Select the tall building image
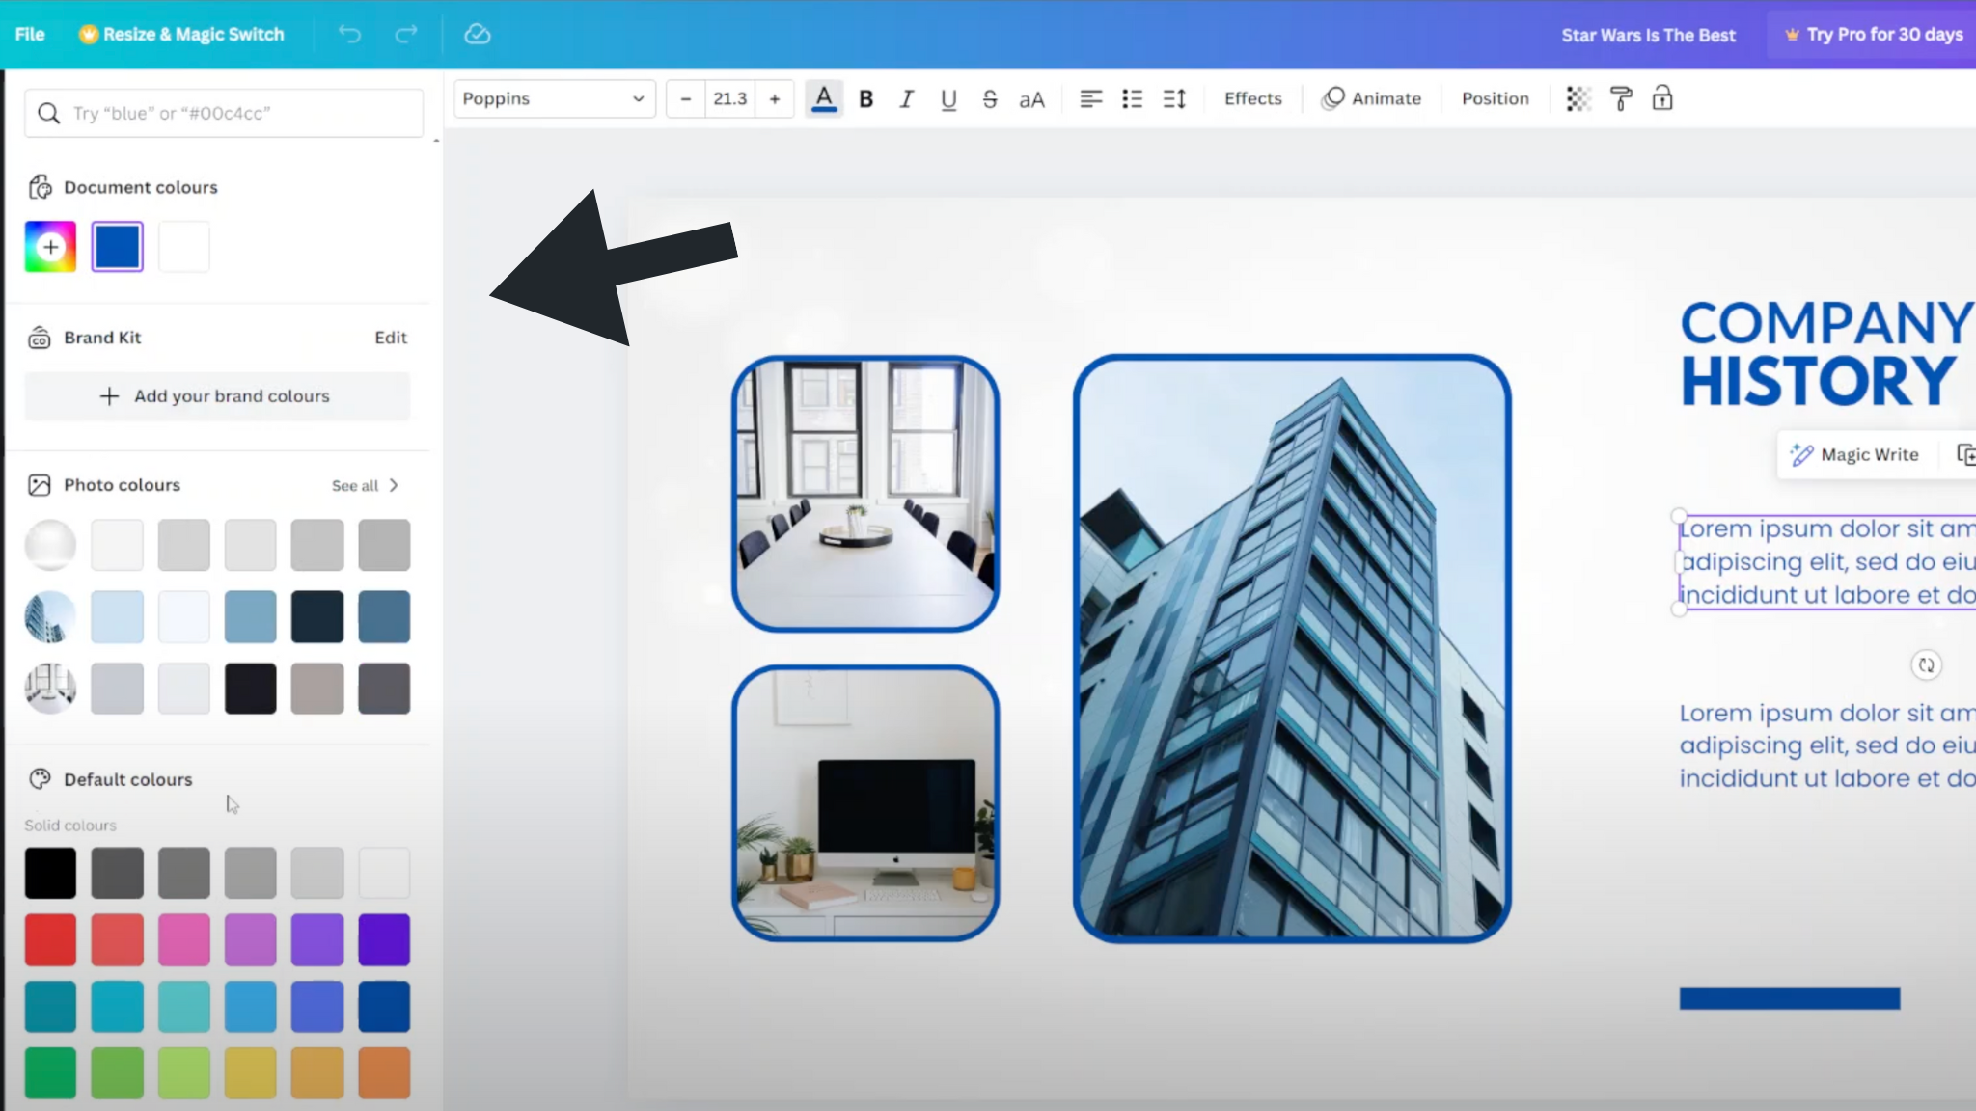 coord(1292,648)
